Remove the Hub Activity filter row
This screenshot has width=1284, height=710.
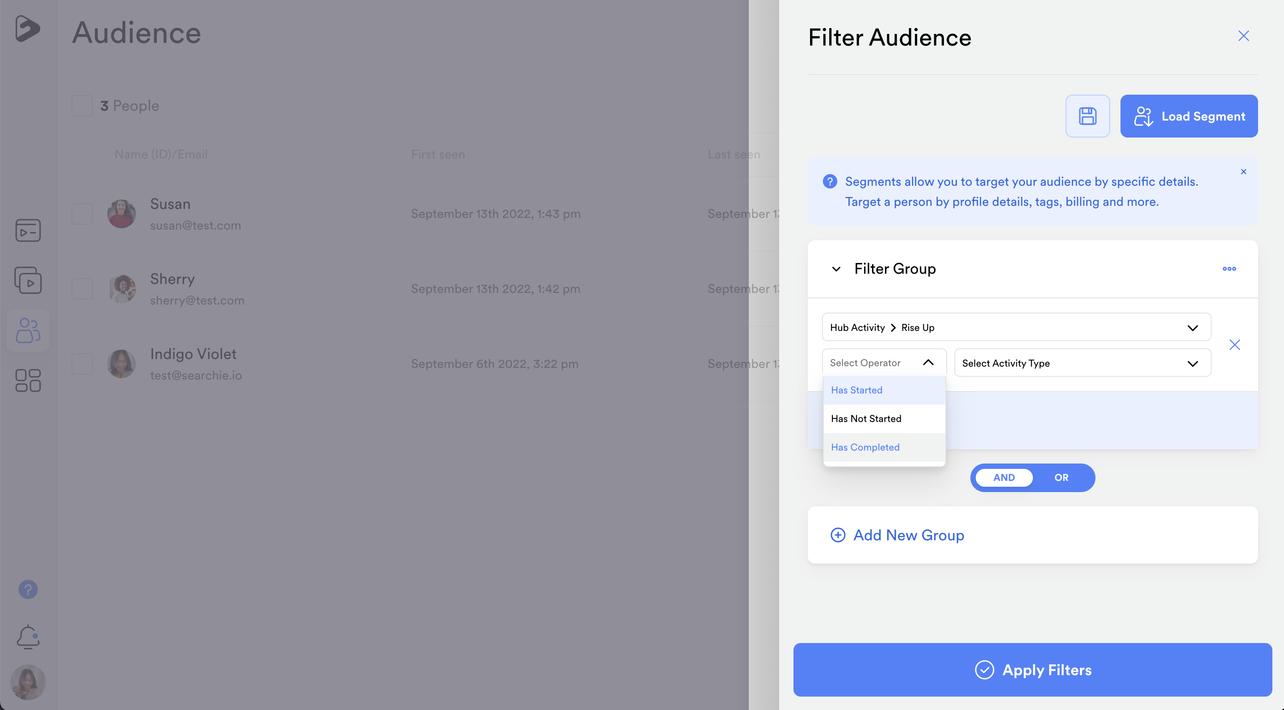pos(1234,345)
